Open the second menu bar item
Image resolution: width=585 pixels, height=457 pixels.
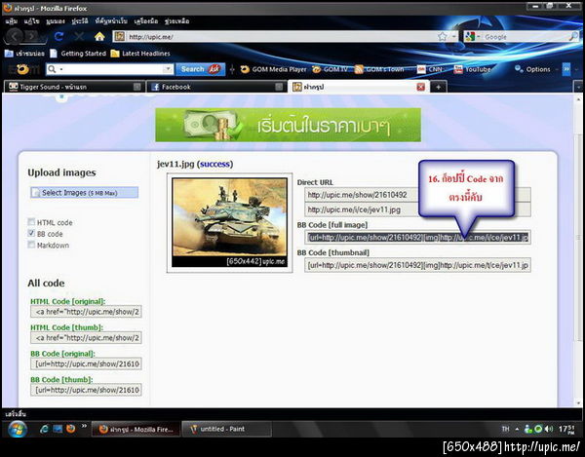tap(32, 21)
